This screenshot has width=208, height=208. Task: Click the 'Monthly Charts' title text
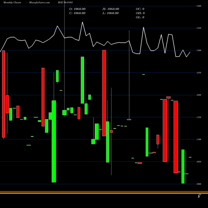tap(12, 2)
